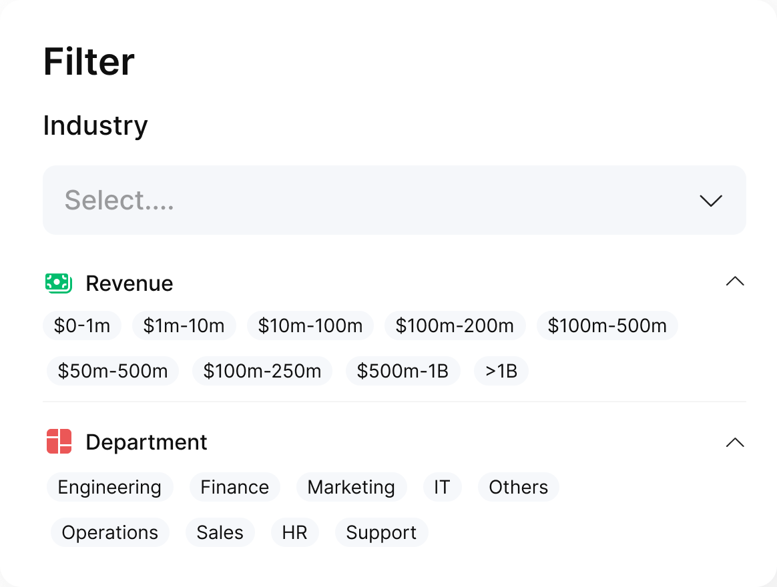Select the $500m-1B revenue chip
Screen dimensions: 777x587
point(403,371)
